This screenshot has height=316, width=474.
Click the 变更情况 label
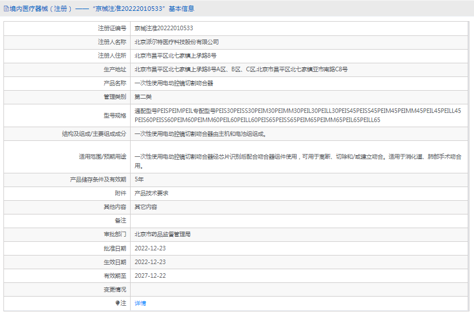[115, 290]
